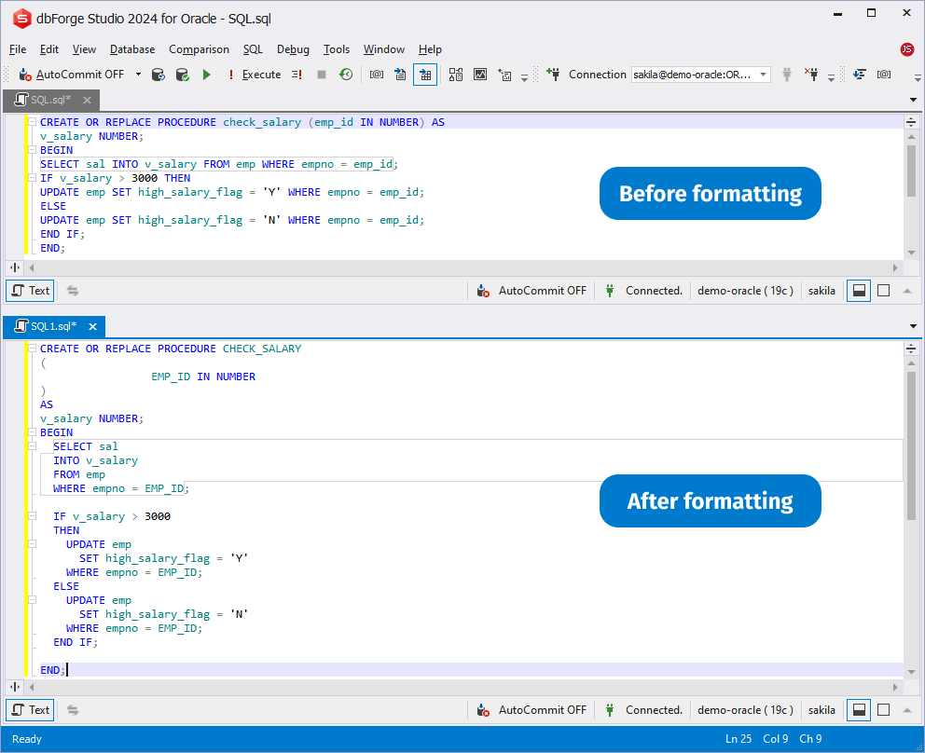Click the Rollback transaction database icon
This screenshot has height=753, width=925.
[159, 75]
